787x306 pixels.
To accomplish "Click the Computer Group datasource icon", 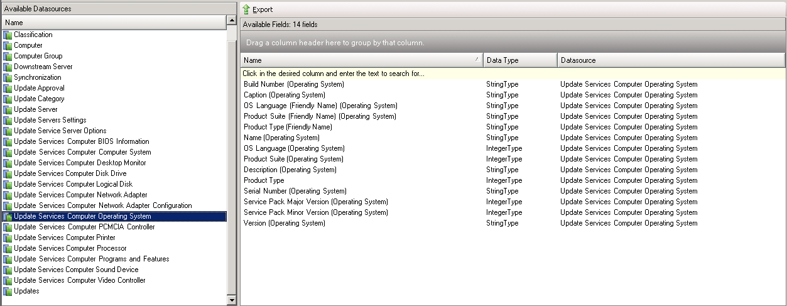I will tap(8, 57).
